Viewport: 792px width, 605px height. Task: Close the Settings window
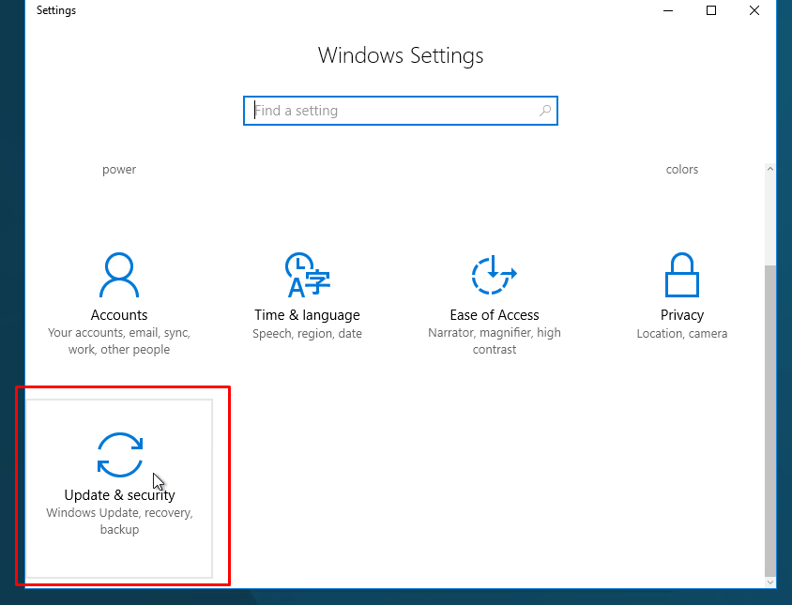754,10
